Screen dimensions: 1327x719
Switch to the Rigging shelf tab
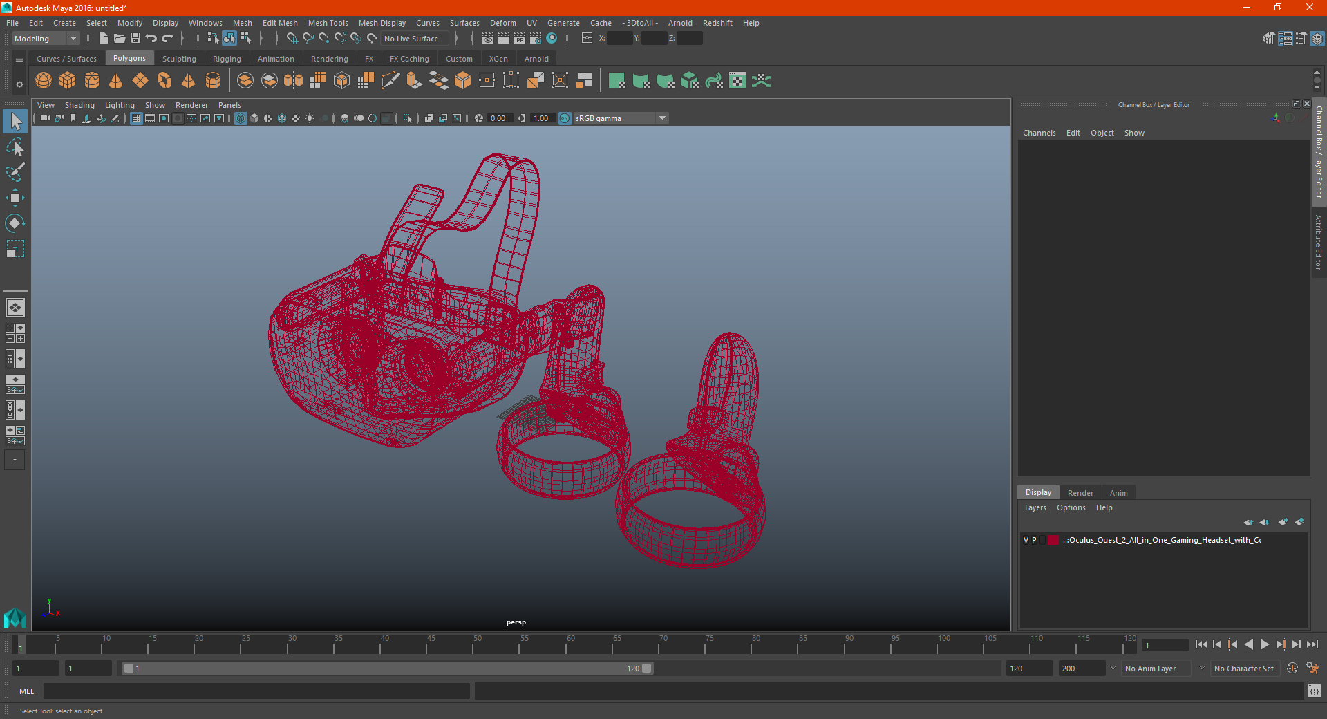(x=227, y=59)
